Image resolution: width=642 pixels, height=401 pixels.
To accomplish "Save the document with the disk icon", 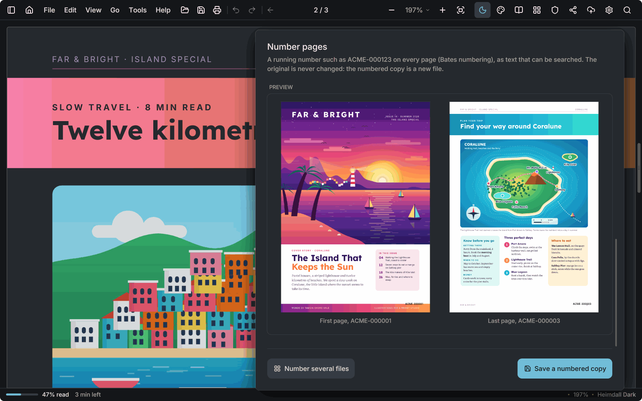I will [201, 10].
